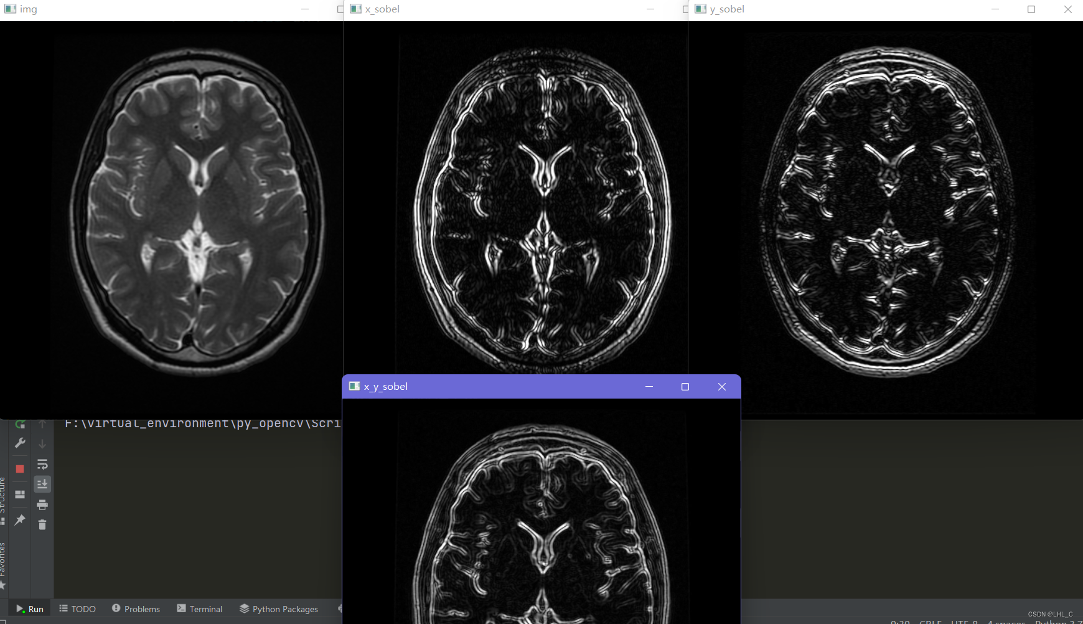Click the img window's app icon
Image resolution: width=1083 pixels, height=624 pixels.
click(10, 9)
